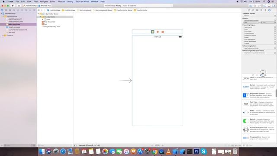Open the Quick Help inspector

click(253, 10)
